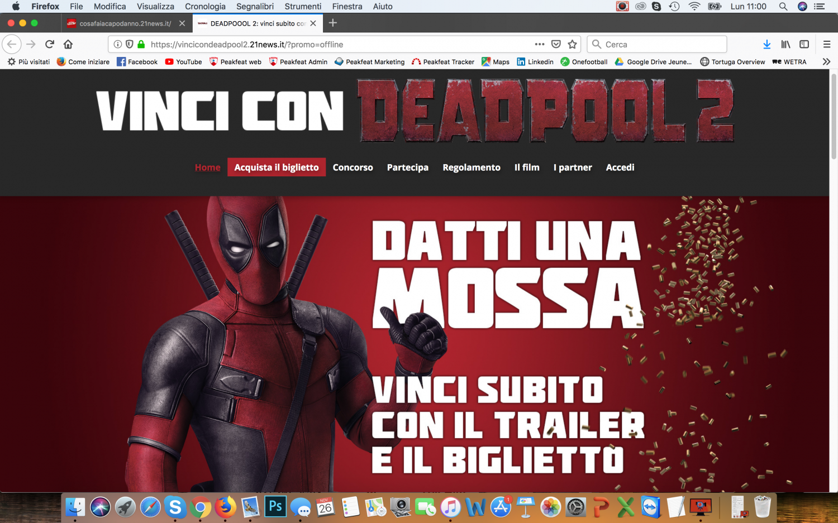The image size is (838, 523).
Task: Click the VINCI CON DEADPOOL 2 logo
Action: click(415, 111)
